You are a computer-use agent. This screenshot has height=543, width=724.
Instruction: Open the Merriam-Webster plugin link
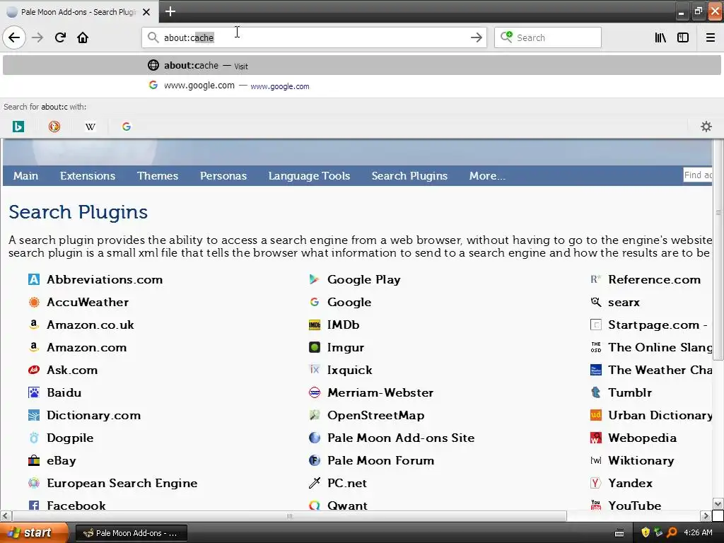pos(380,392)
